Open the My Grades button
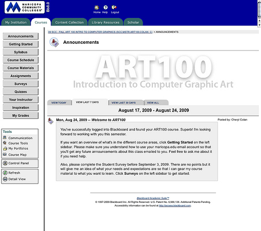 click(20, 115)
